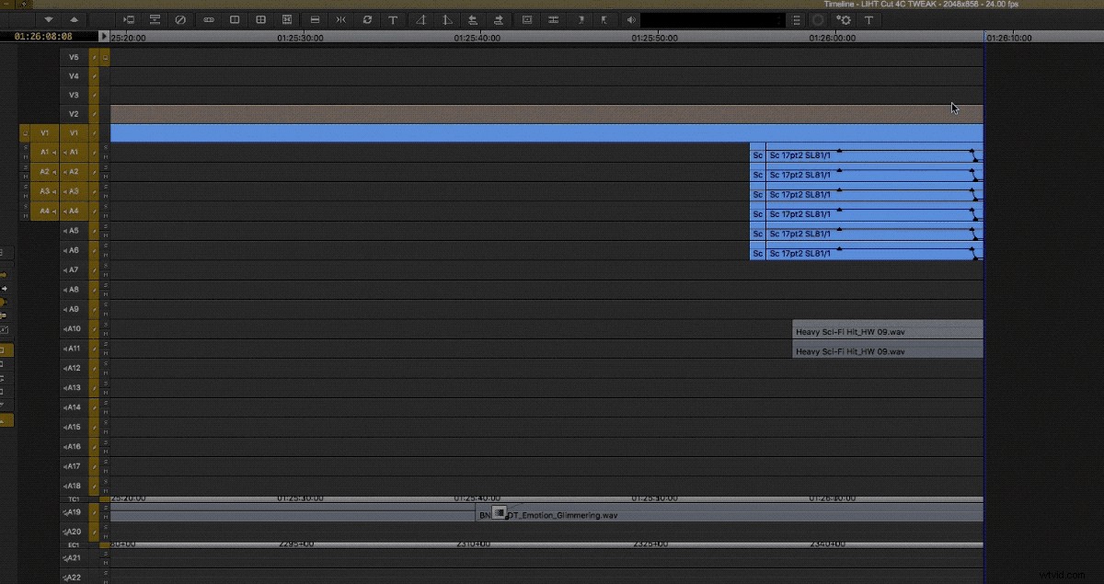Viewport: 1104px width, 584px height.
Task: Click the audio speaker icon in the toolbar
Action: tap(631, 19)
